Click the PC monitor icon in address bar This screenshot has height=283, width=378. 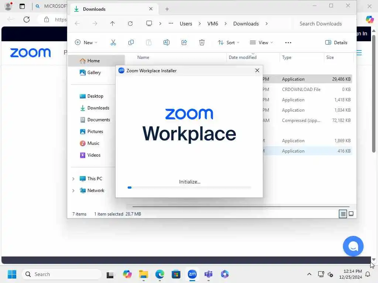[149, 23]
